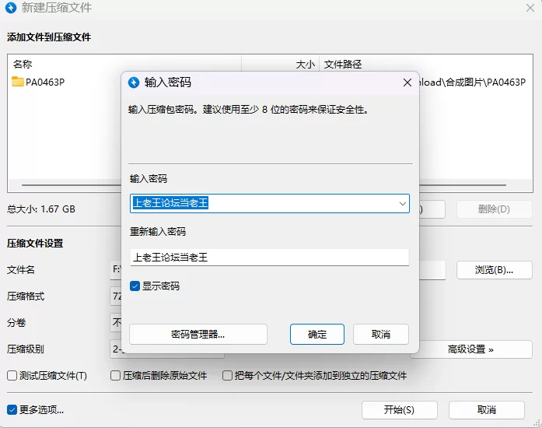Close the 新建压缩文件 window
Image resolution: width=542 pixels, height=428 pixels.
point(530,8)
